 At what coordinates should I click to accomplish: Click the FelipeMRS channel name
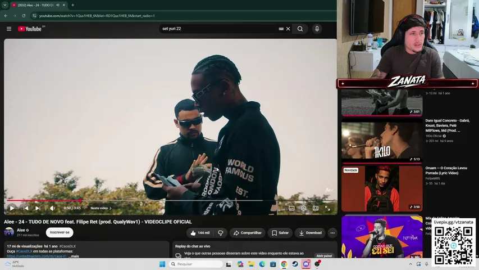432,178
